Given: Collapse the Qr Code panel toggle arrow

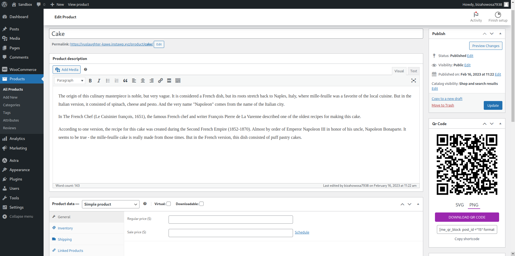Looking at the screenshot, I should (x=500, y=124).
